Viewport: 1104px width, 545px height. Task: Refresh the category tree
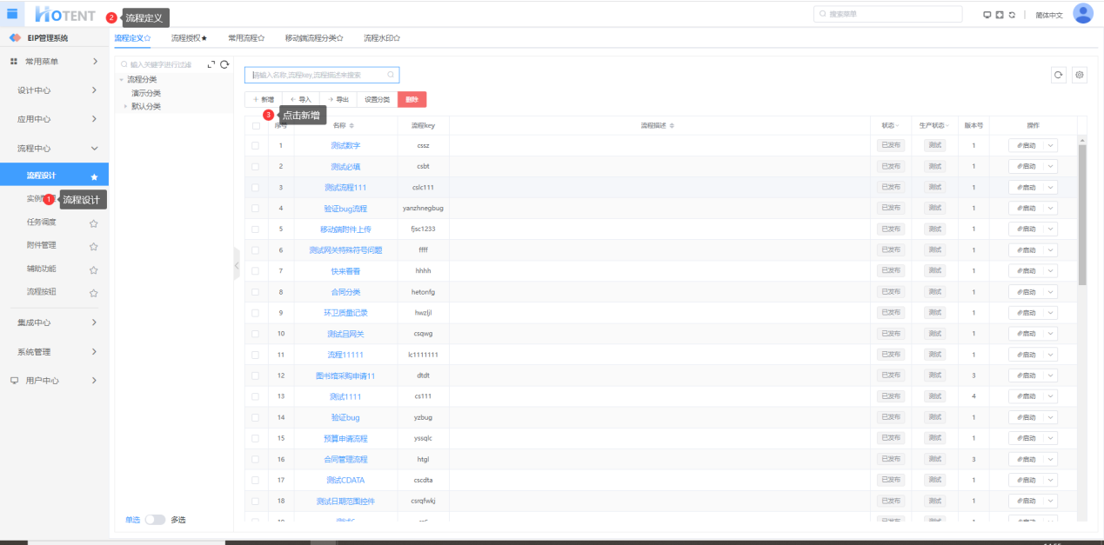[x=224, y=64]
